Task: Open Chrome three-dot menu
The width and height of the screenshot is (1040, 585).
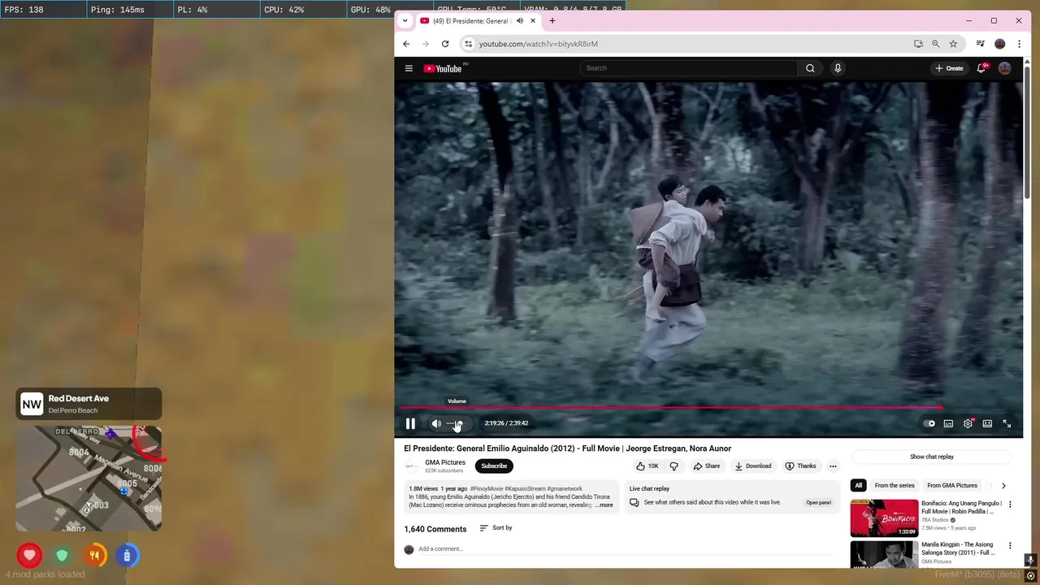Action: point(1019,44)
